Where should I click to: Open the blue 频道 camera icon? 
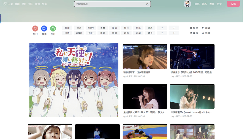coord(44,29)
